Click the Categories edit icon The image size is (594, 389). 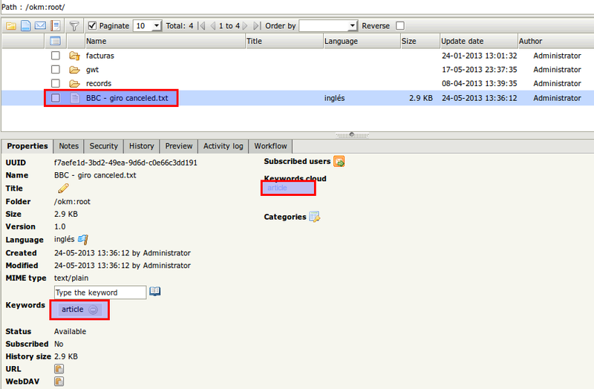[x=314, y=217]
